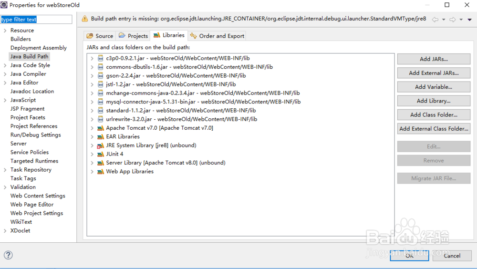Viewport: 477px width, 269px height.
Task: Select Java Build Path in the tree
Action: pos(29,57)
